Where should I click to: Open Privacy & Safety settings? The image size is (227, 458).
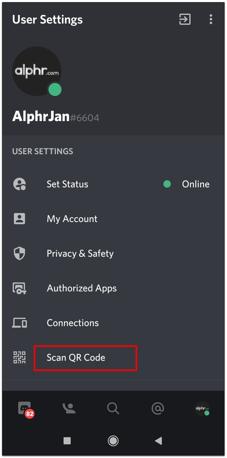80,254
